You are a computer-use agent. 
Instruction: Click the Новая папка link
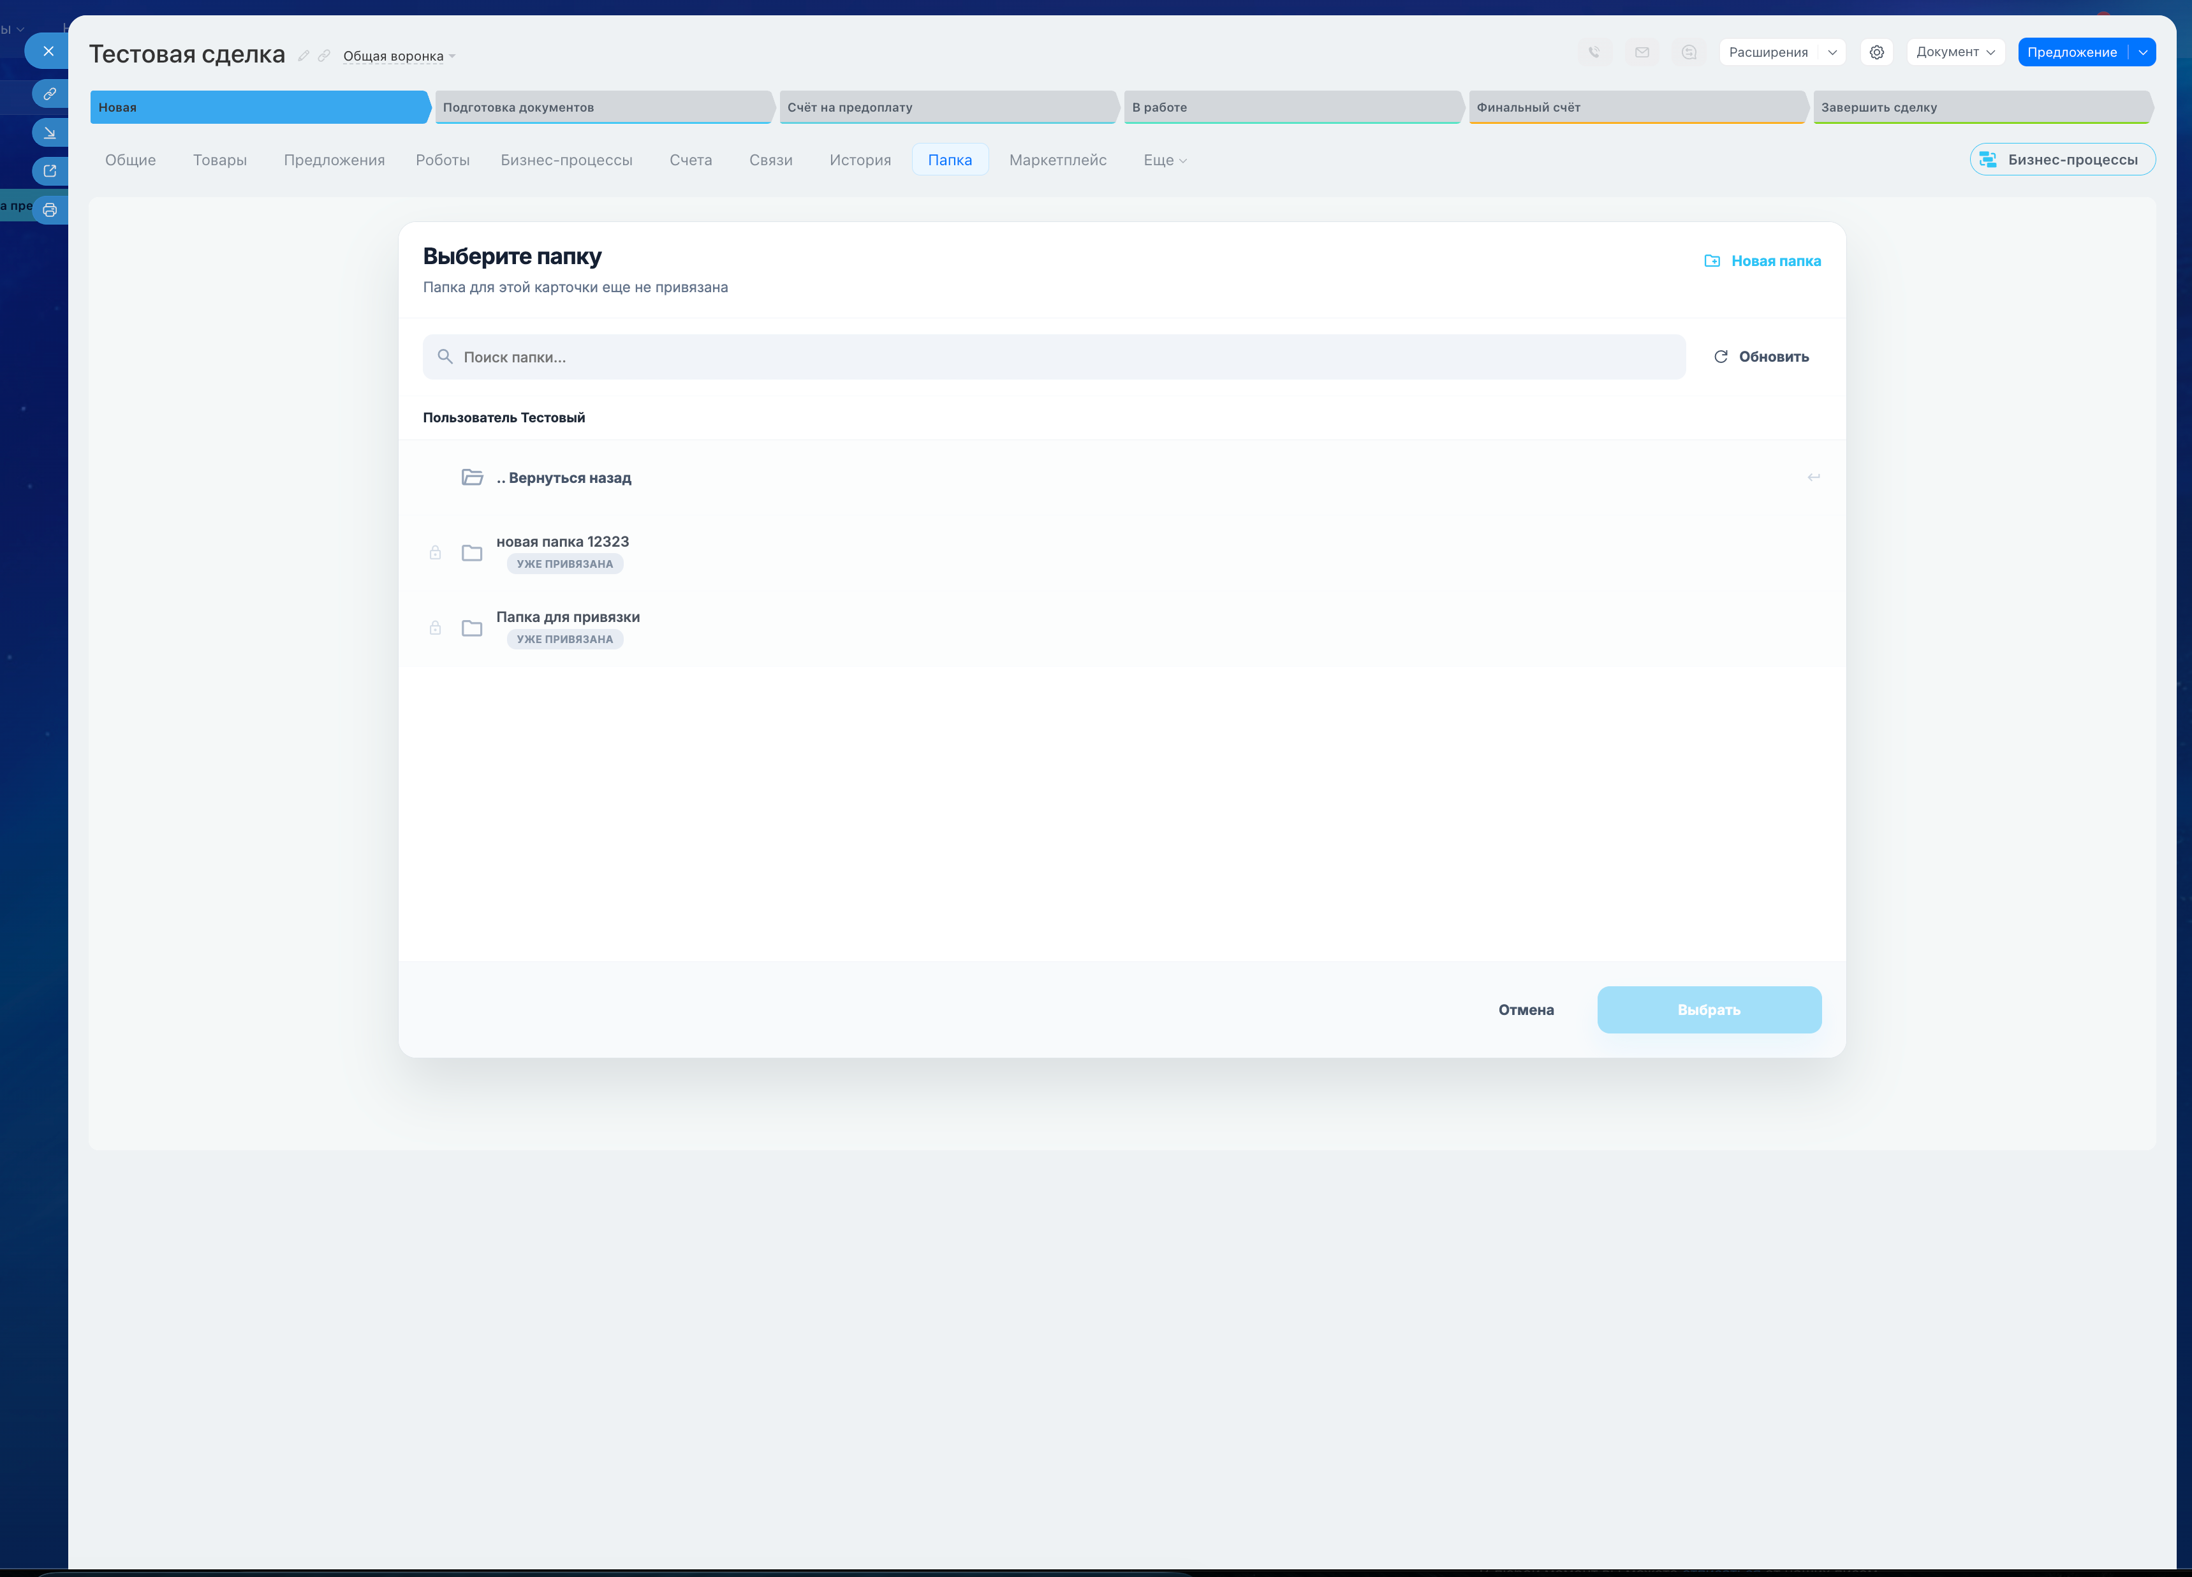point(1763,261)
